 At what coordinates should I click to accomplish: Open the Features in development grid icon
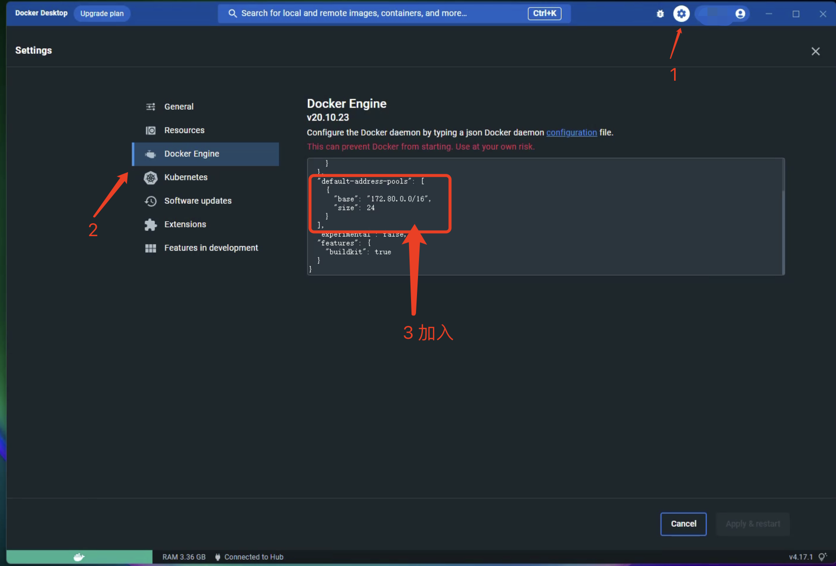point(150,248)
